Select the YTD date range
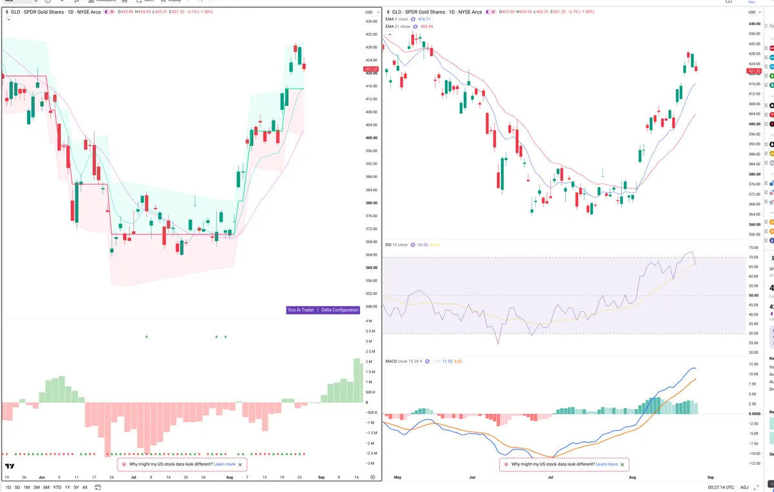The height and width of the screenshot is (492, 774). pyautogui.click(x=57, y=487)
